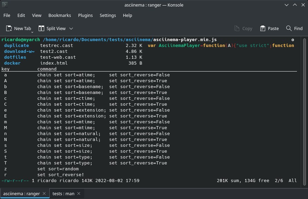The image size is (308, 199).
Task: Click the New Tab icon
Action: coord(9,28)
